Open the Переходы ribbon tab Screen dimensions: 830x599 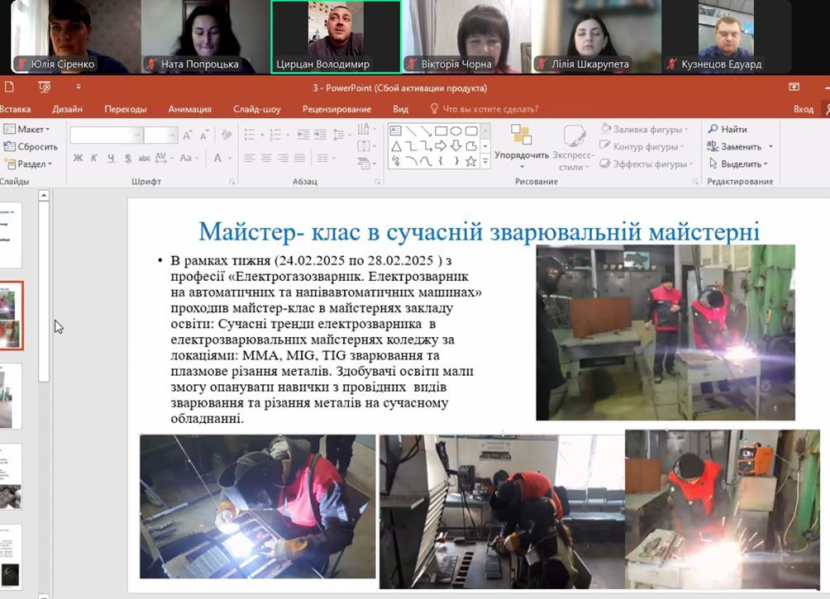(x=126, y=109)
